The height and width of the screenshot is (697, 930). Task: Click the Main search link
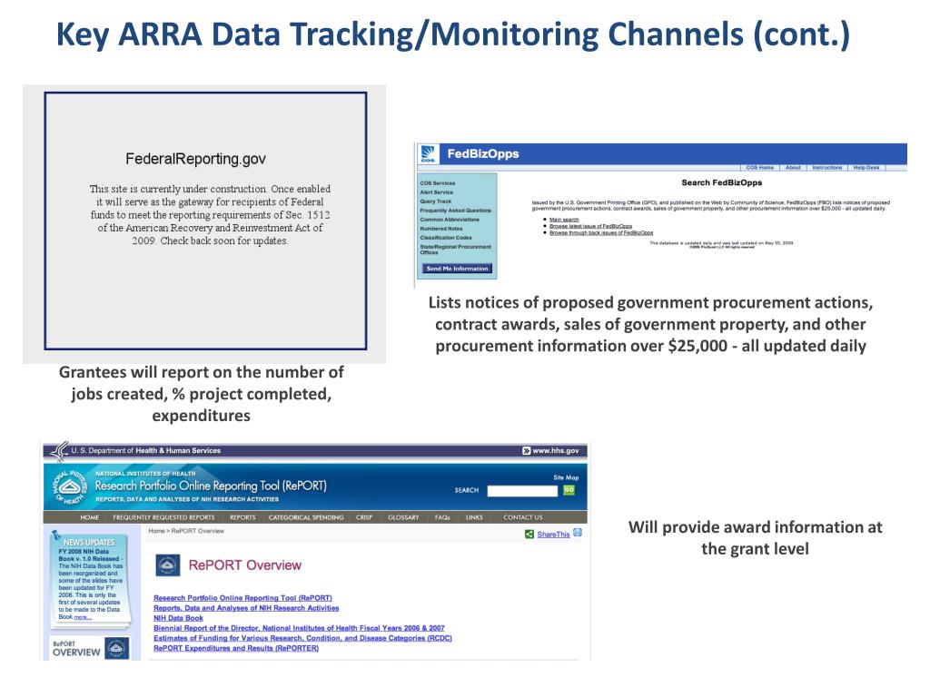coord(564,220)
